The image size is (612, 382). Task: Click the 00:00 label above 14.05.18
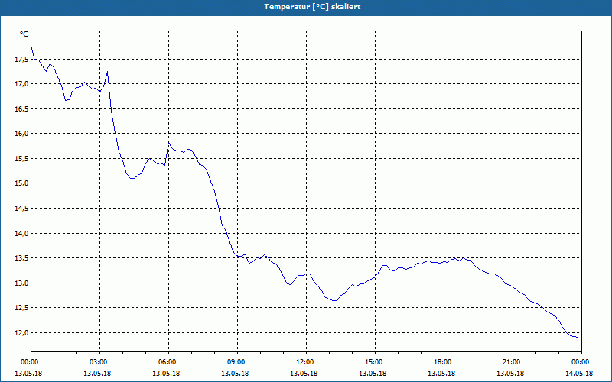pos(579,362)
